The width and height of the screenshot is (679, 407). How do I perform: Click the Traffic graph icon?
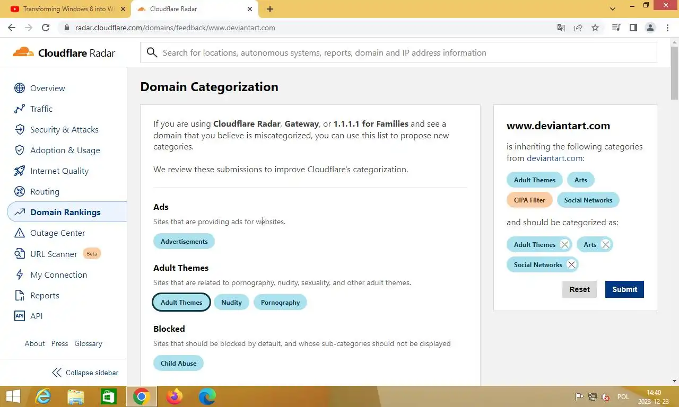20,109
